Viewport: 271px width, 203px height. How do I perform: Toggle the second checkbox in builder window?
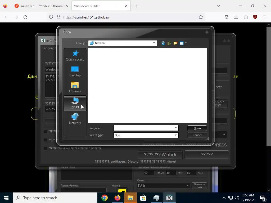coord(45,140)
